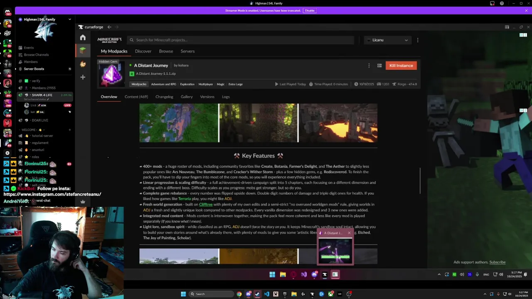This screenshot has height=299, width=532.
Task: Add a new game with the plus icon
Action: [83, 77]
